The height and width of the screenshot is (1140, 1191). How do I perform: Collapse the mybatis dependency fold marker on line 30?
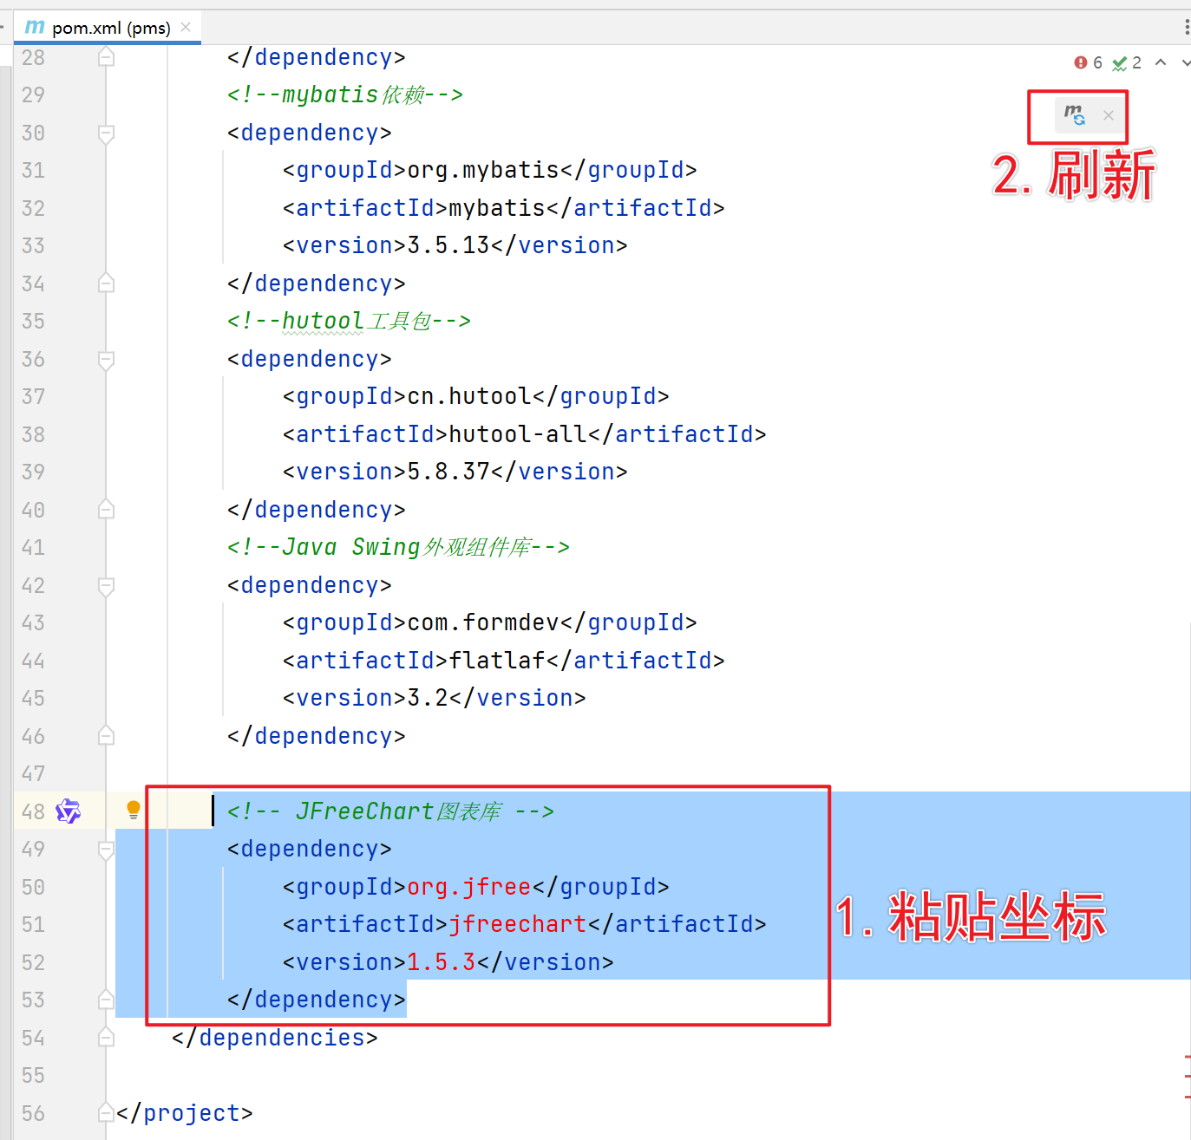tap(106, 134)
